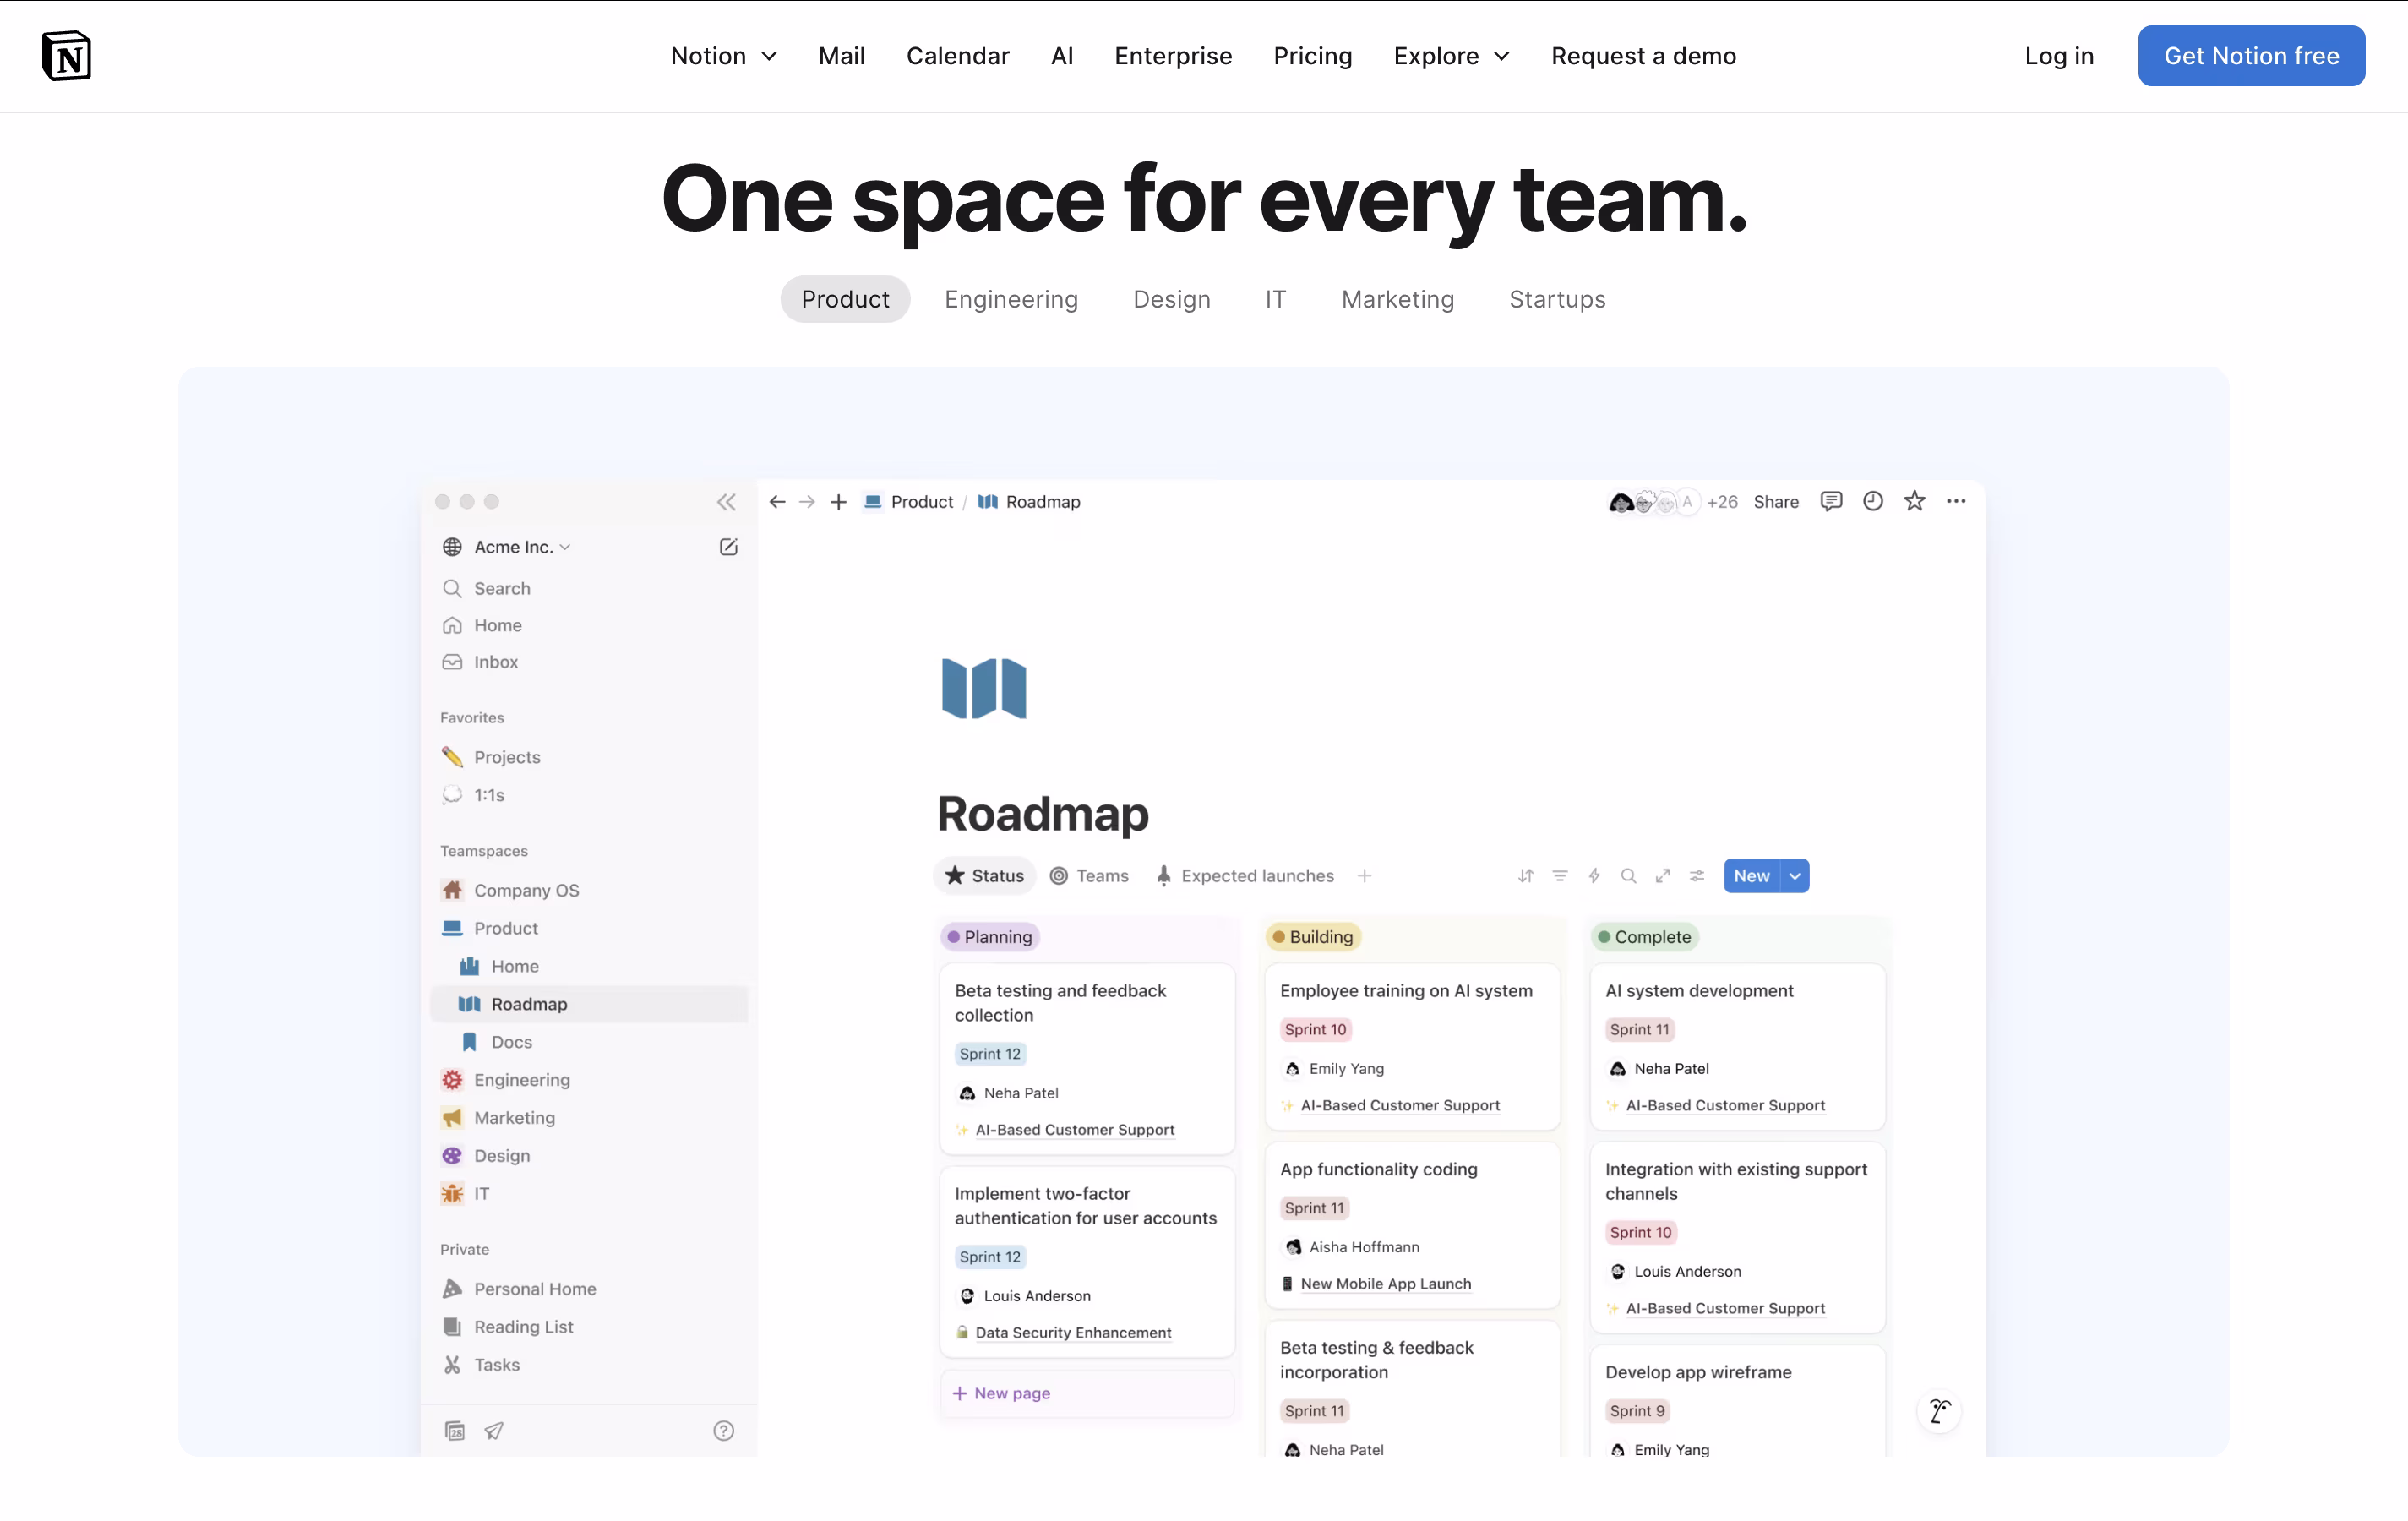Open the Explore dropdown in navigation
The image size is (2408, 1521).
(1452, 56)
